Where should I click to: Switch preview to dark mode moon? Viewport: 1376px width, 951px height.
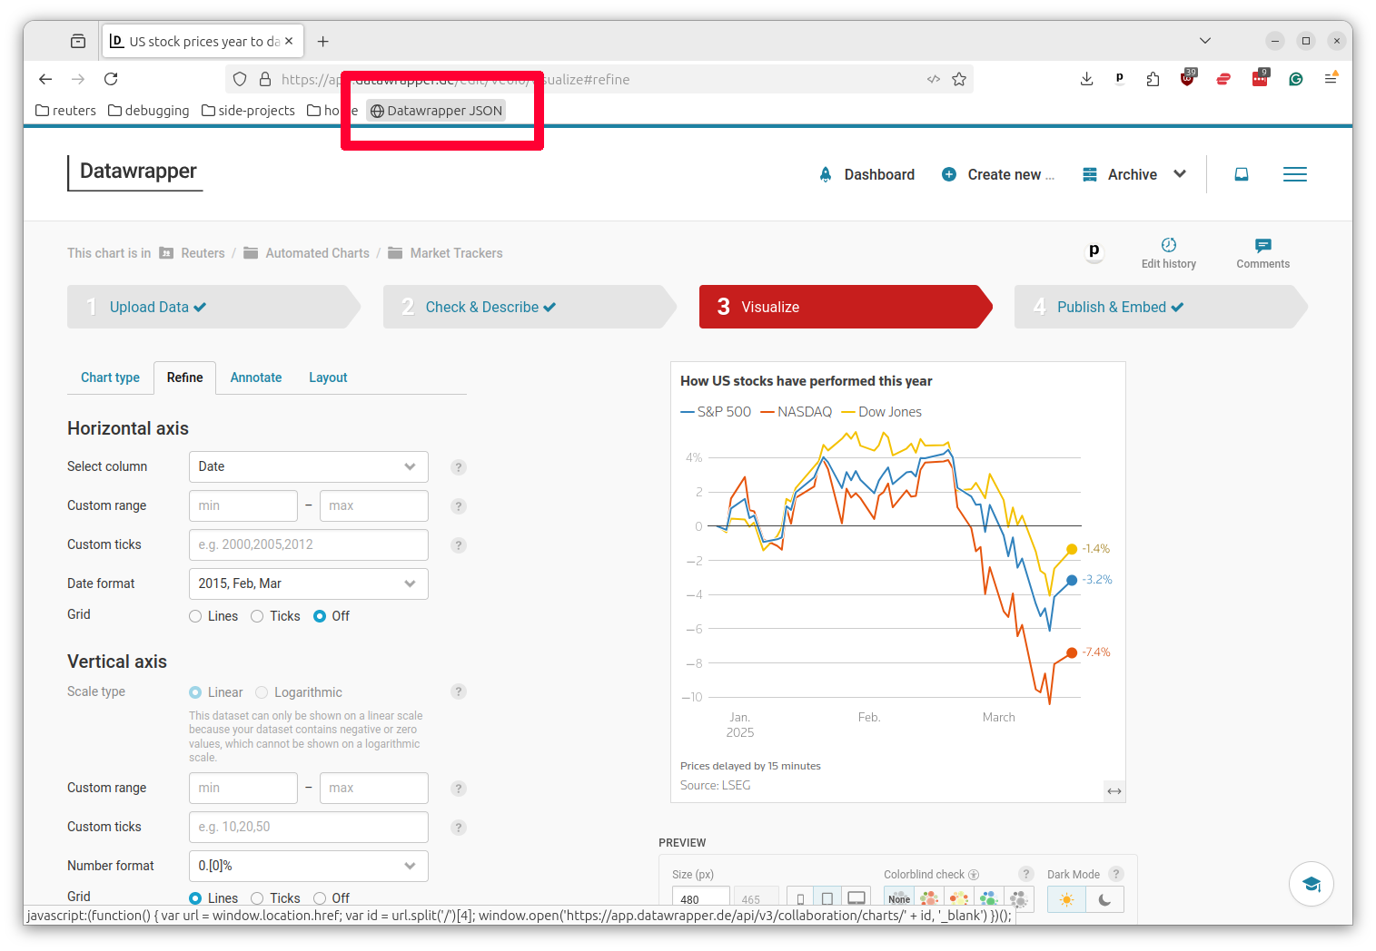[x=1104, y=899]
